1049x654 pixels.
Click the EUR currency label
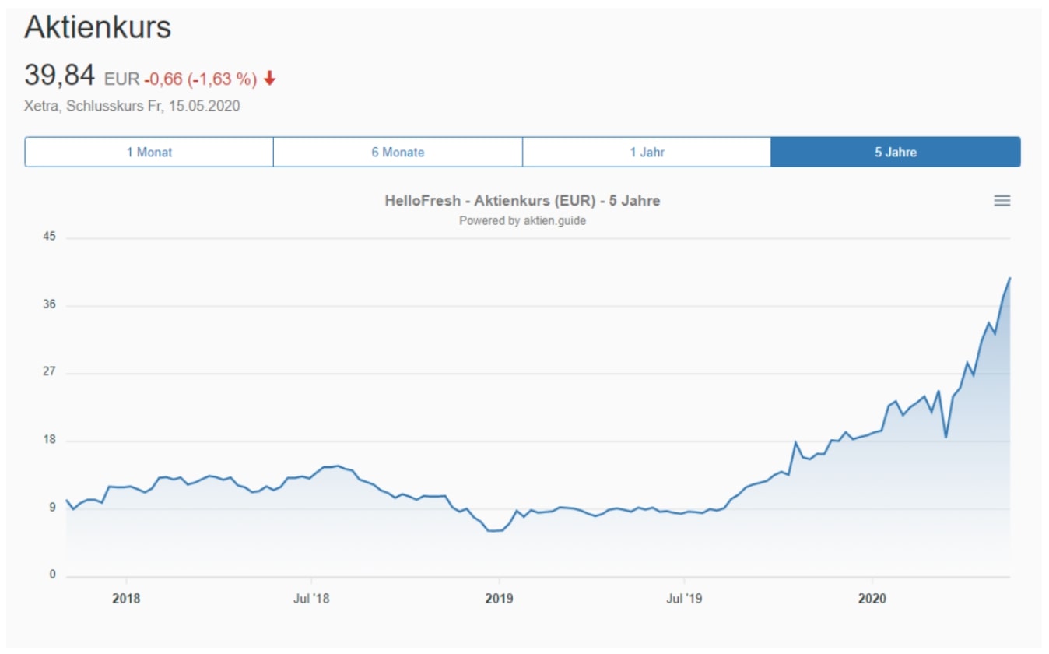tap(121, 79)
